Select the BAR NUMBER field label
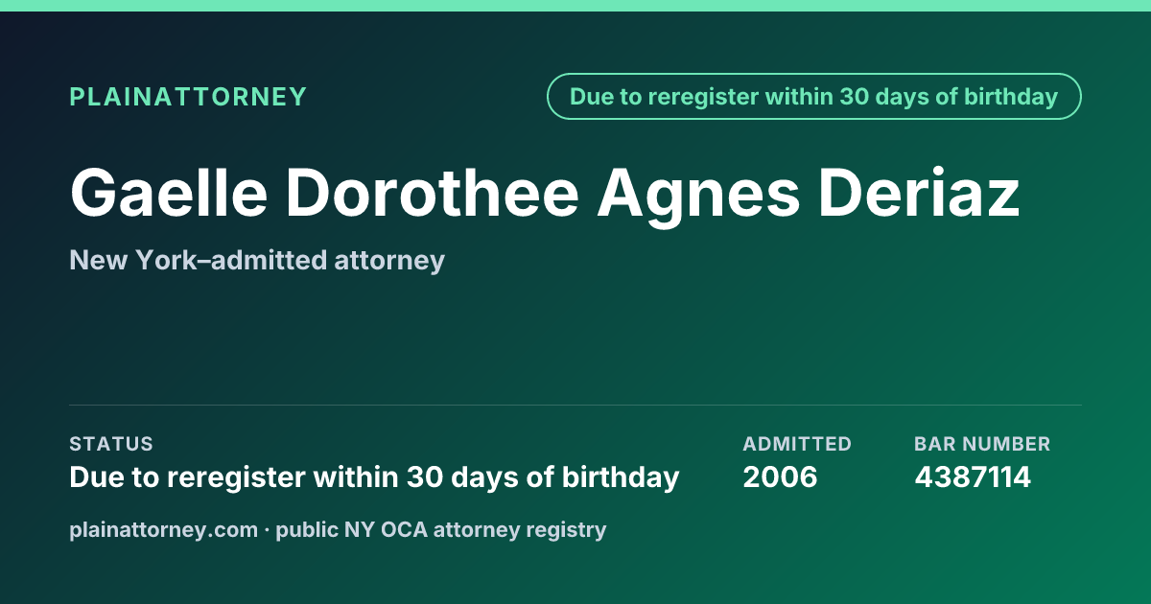Screen dimensions: 1151x604 point(982,444)
